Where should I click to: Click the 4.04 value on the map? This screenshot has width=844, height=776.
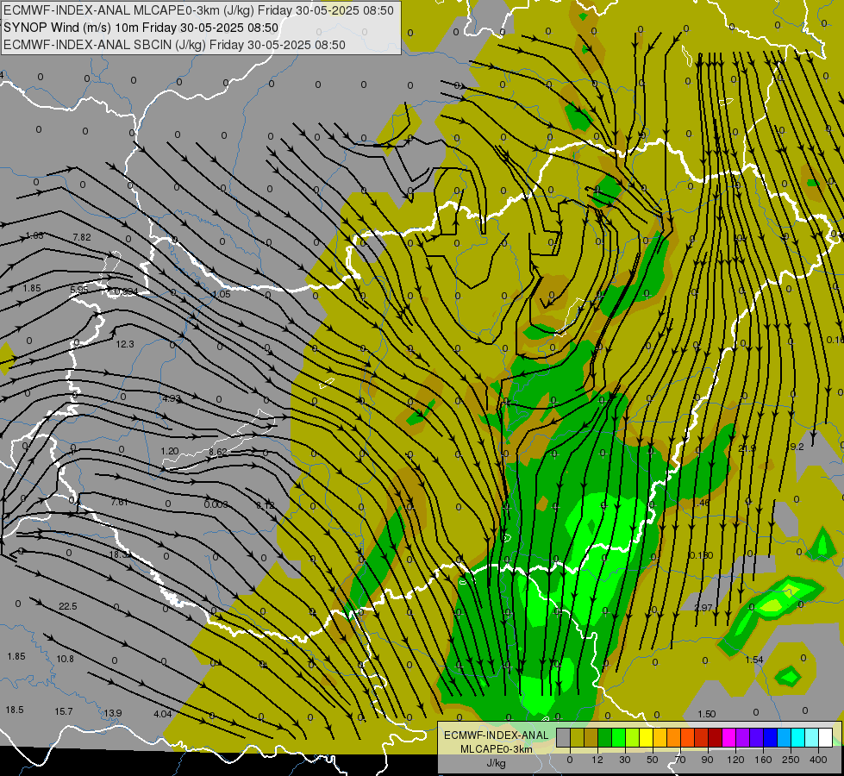[x=163, y=714]
